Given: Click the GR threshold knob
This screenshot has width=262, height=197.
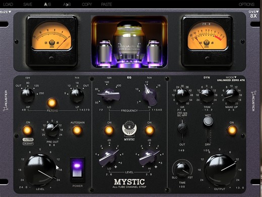Looking at the screenshot, I should click(x=182, y=95).
